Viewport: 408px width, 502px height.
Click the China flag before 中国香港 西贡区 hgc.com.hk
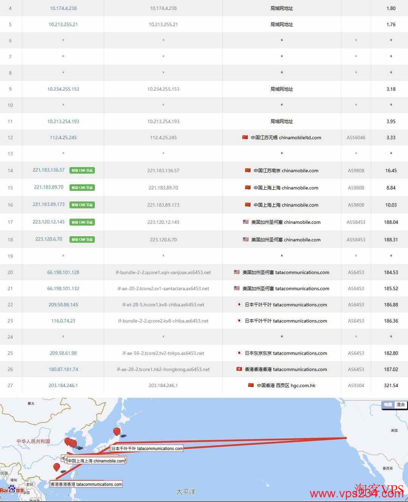coord(251,385)
